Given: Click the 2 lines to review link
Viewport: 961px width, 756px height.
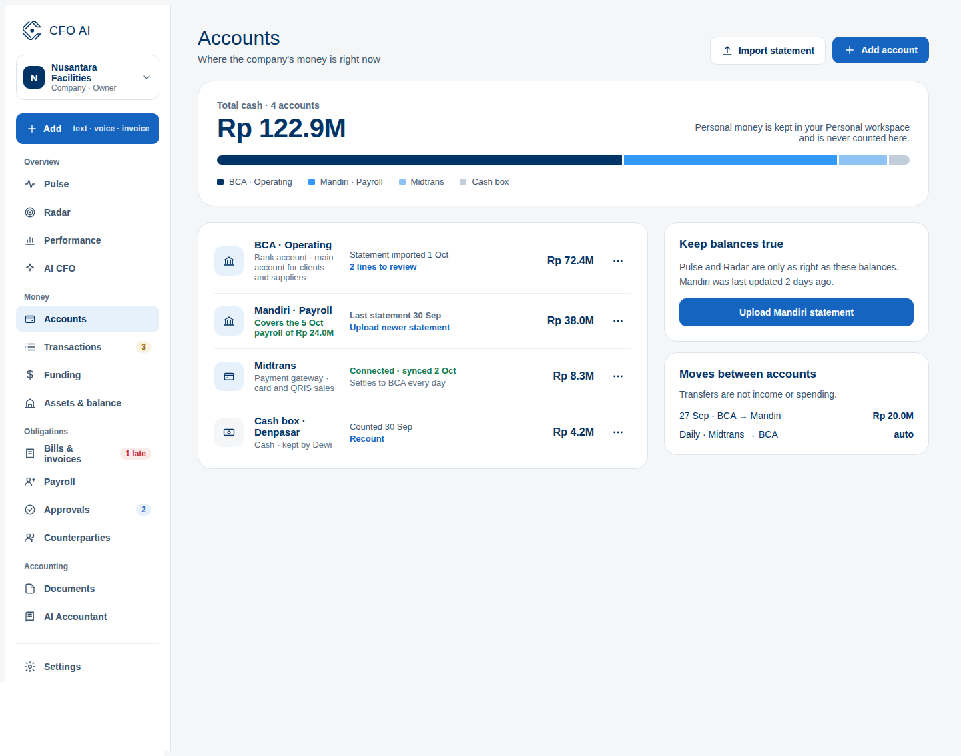Looking at the screenshot, I should (x=383, y=267).
